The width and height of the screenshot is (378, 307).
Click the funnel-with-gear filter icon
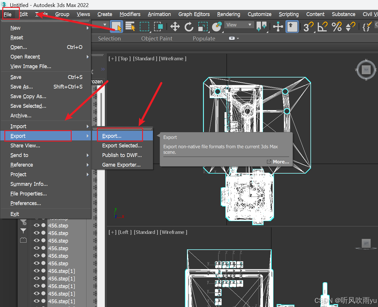tap(23, 222)
